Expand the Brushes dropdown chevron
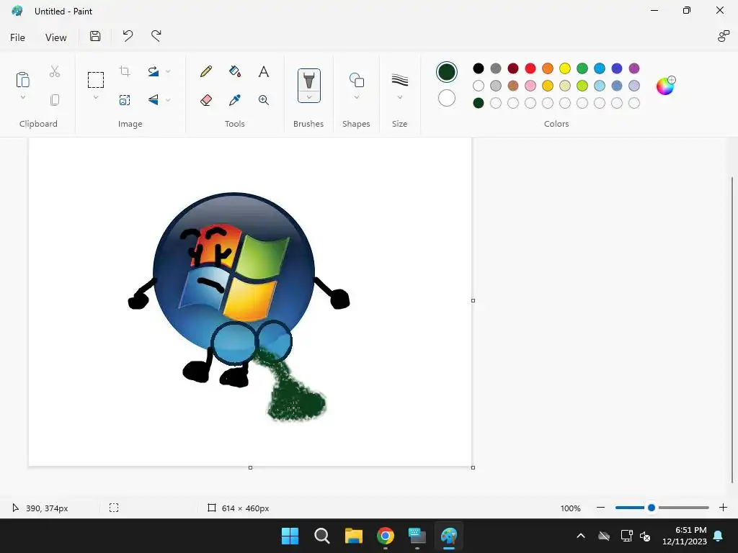This screenshot has height=553, width=738. (x=308, y=97)
